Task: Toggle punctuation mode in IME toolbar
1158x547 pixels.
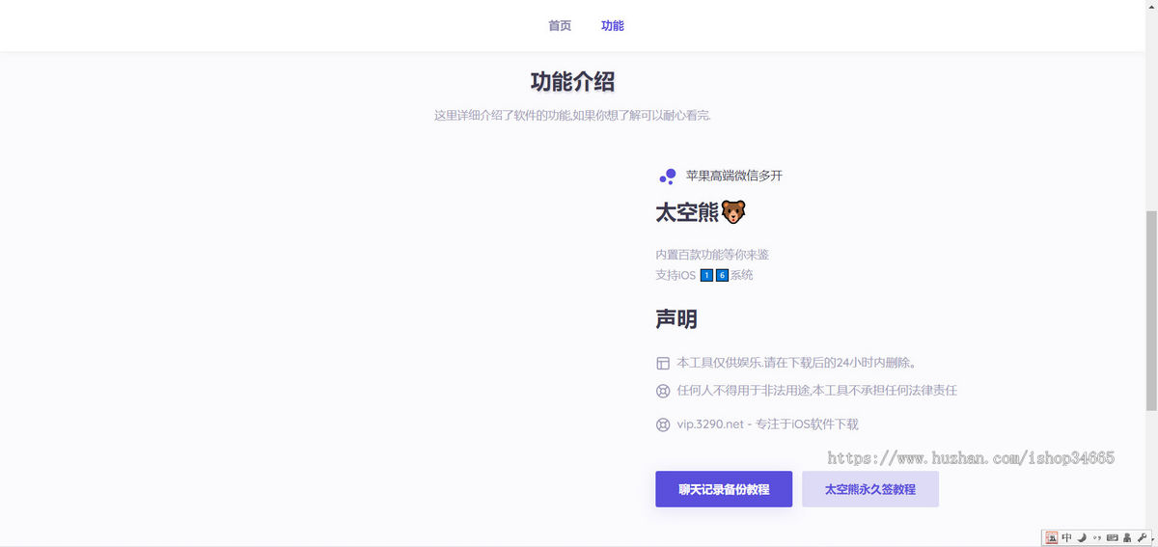Action: [x=1097, y=537]
